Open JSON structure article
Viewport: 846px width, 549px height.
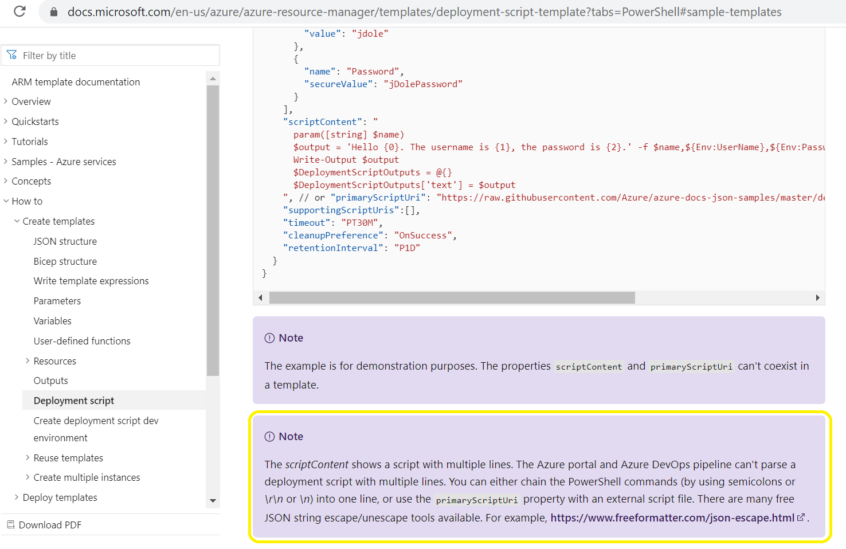[65, 241]
